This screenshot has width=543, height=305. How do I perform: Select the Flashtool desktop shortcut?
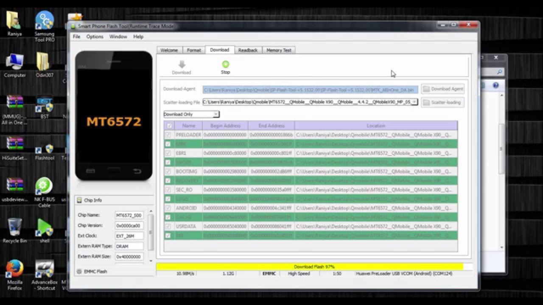click(45, 152)
